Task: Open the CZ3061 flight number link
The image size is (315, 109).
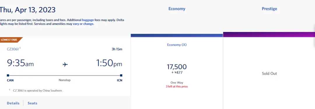Action: (x=13, y=49)
